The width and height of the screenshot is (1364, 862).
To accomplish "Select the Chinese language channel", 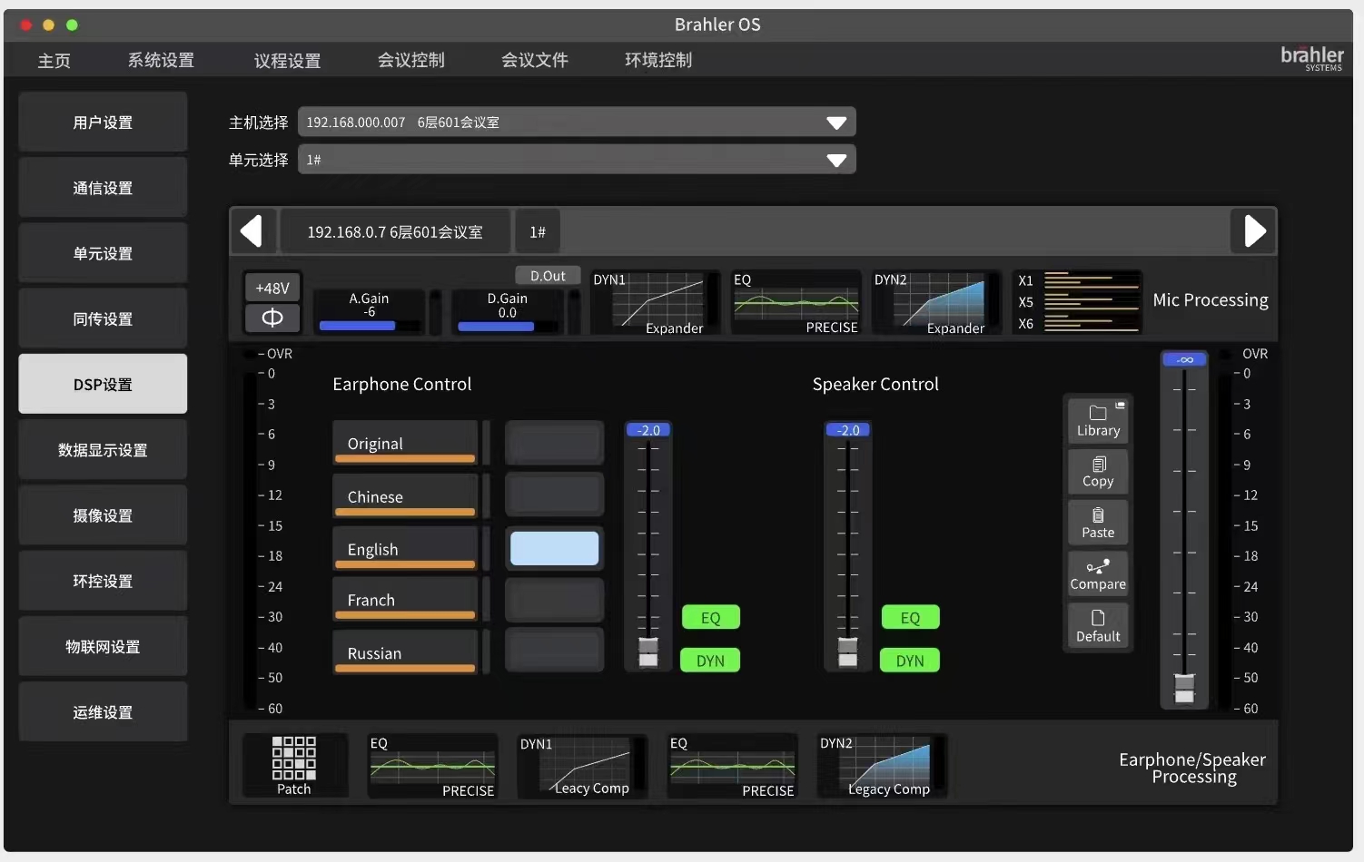I will (x=405, y=495).
